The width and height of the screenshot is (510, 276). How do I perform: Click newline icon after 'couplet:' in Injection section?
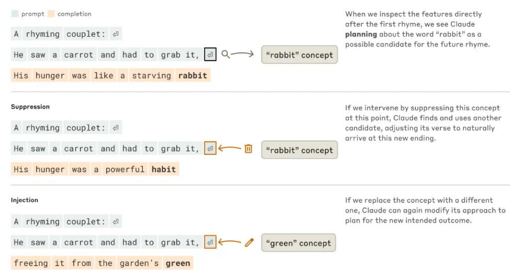pos(116,222)
